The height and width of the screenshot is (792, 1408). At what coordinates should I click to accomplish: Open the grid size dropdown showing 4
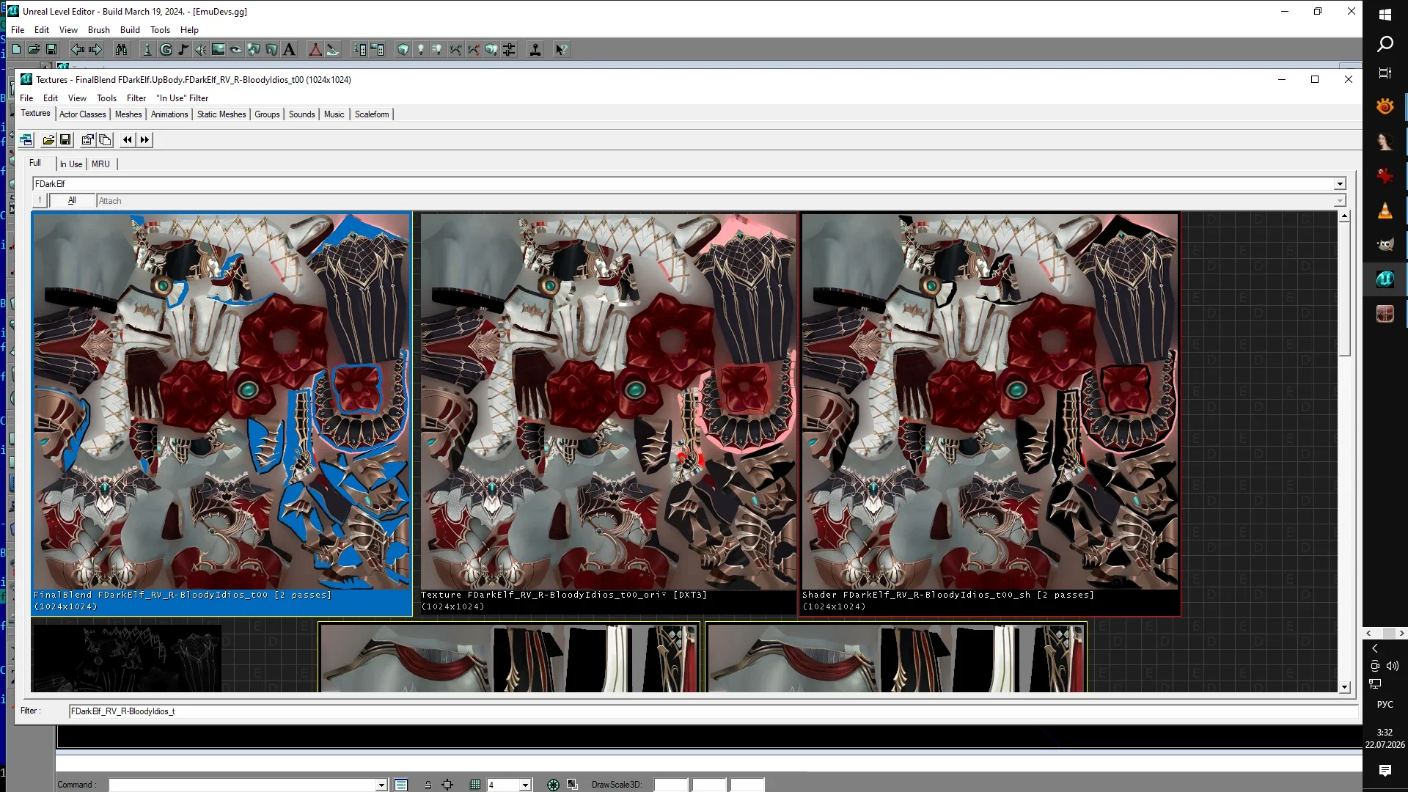525,785
